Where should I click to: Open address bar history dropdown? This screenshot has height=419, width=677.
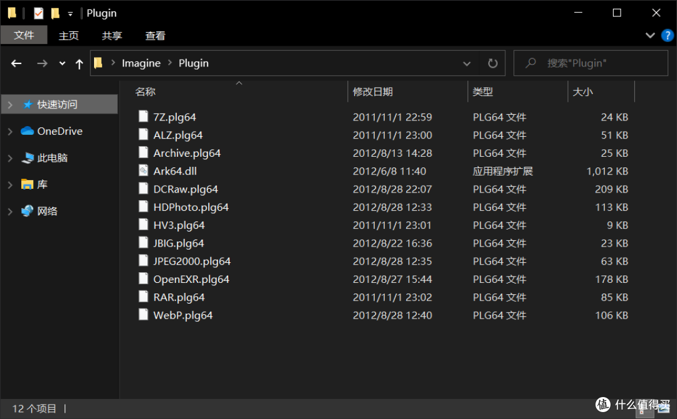467,63
